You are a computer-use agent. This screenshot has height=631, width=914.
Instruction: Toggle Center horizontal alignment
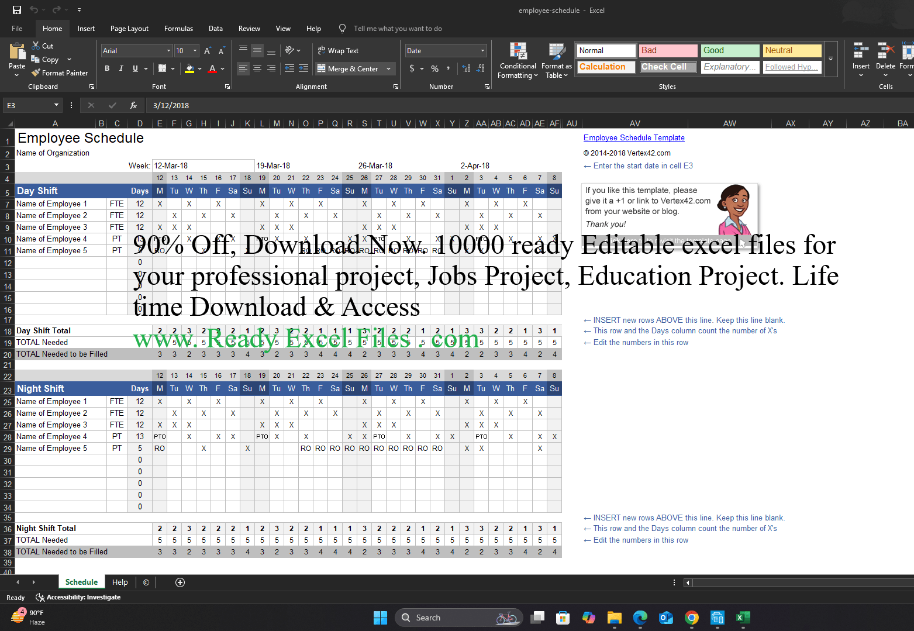tap(257, 68)
